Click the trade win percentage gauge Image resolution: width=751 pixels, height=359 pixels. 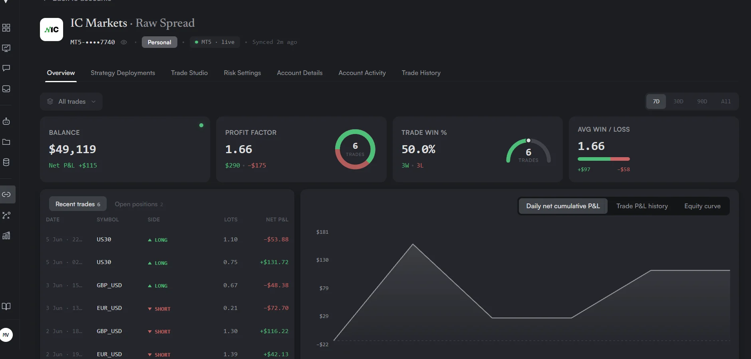pos(528,151)
